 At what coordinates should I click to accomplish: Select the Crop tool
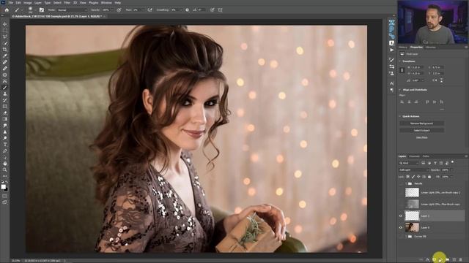coord(5,49)
